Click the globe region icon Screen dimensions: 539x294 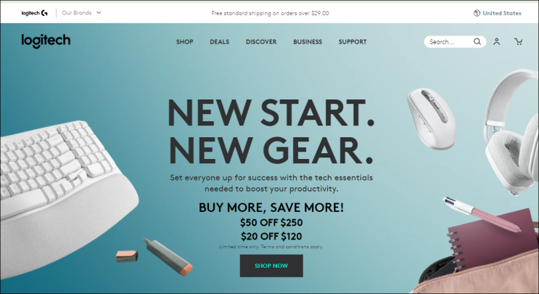[x=477, y=13]
